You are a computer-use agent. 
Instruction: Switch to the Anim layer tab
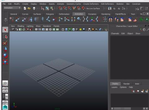click(x=137, y=84)
